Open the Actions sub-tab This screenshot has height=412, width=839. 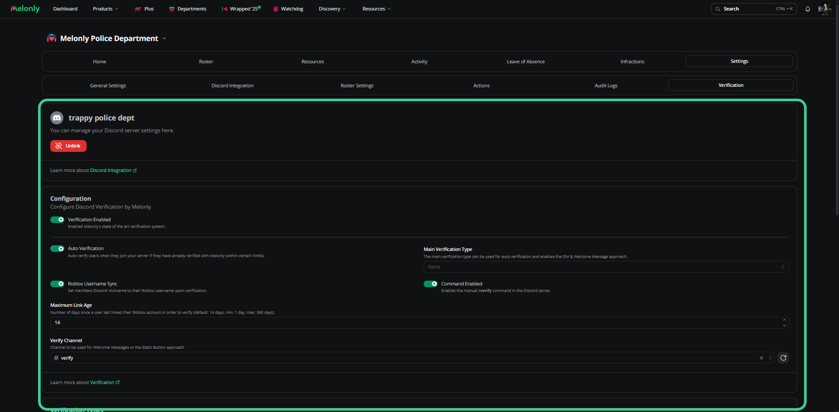tap(481, 86)
